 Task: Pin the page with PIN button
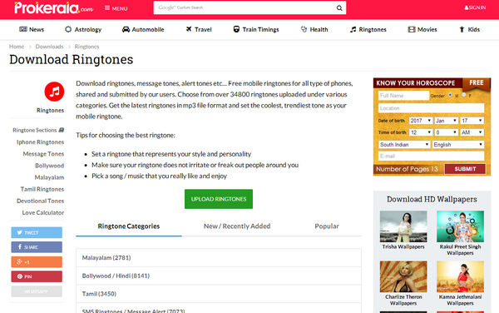pyautogui.click(x=37, y=276)
